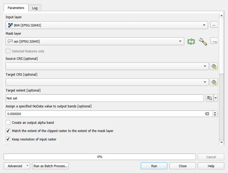Open CRS selector for Target CRS

pyautogui.click(x=214, y=82)
